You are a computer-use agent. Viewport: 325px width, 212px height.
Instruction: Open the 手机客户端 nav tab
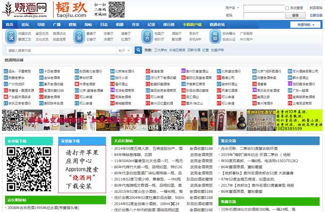192,24
